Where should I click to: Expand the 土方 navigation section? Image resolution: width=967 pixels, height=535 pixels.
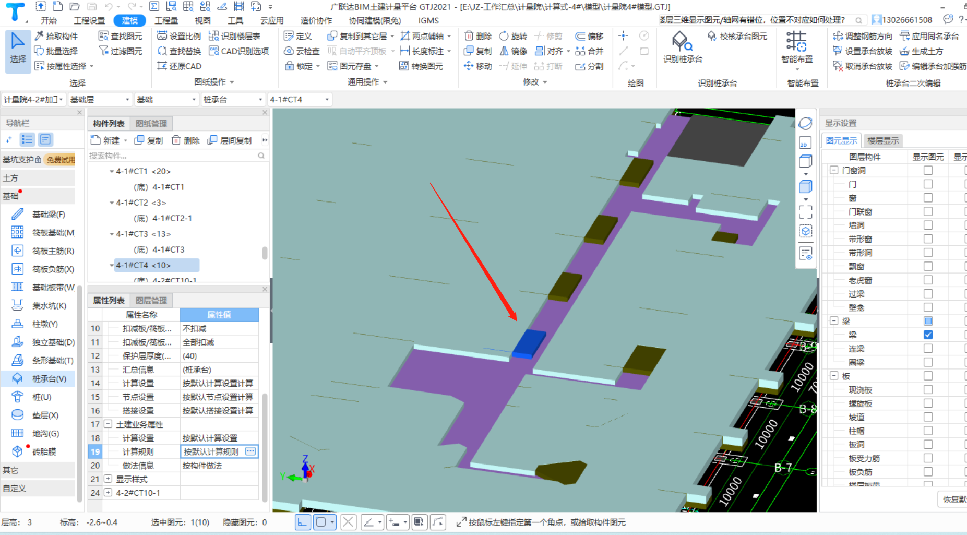(x=38, y=178)
